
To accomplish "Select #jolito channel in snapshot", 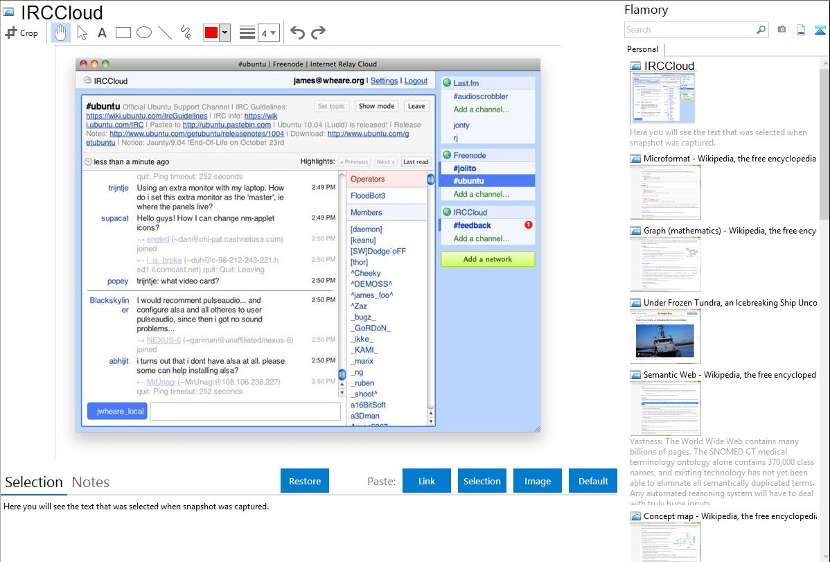I will tap(465, 168).
